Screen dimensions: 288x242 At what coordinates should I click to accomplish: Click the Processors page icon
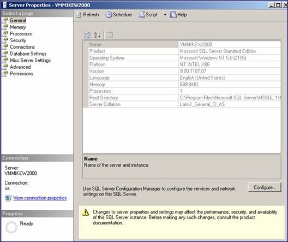click(5, 34)
